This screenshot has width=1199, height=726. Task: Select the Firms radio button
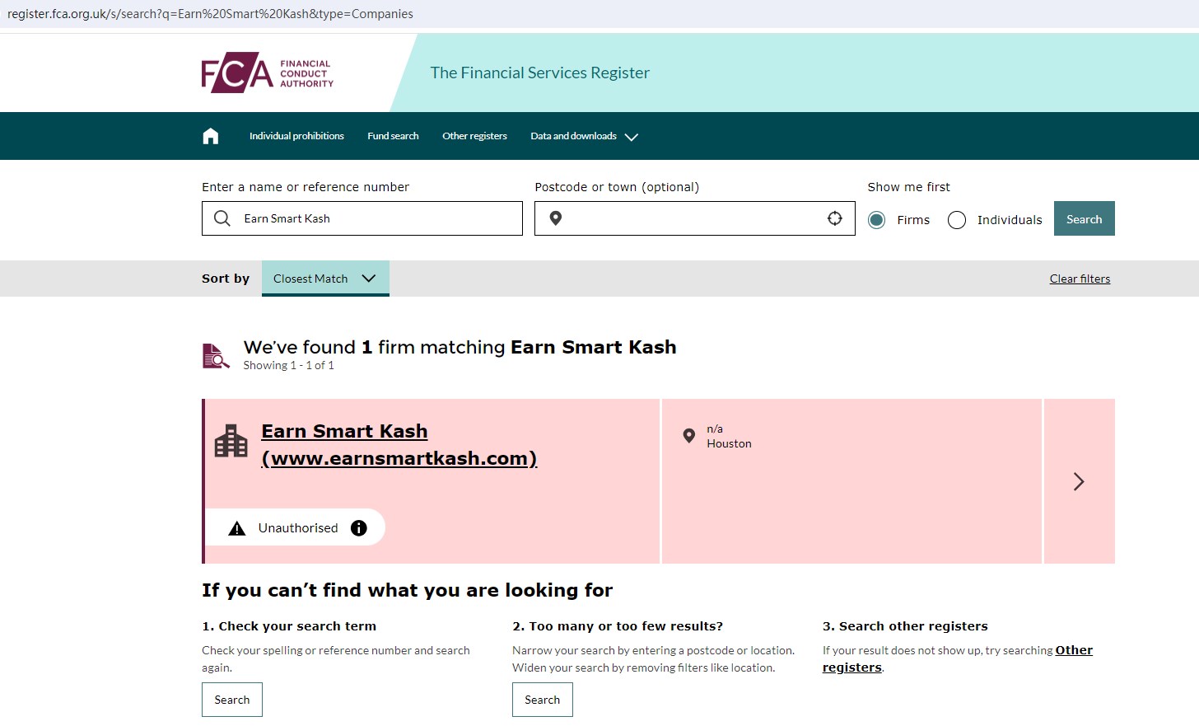click(877, 220)
